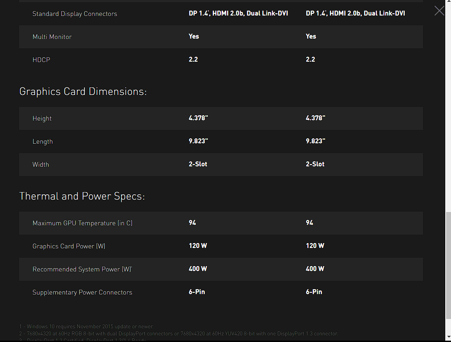This screenshot has width=451, height=342.
Task: Click the scrollbar down arrow
Action: 448,338
